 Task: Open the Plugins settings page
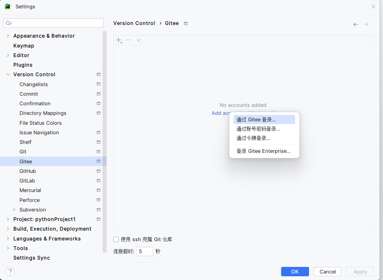pos(23,65)
